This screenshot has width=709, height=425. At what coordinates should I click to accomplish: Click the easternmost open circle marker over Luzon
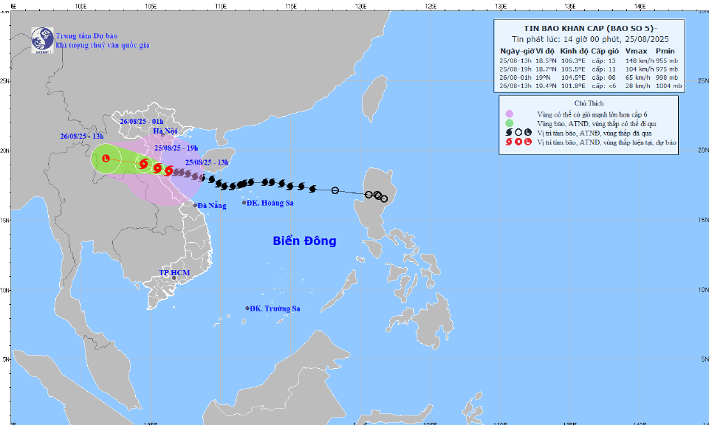pyautogui.click(x=384, y=198)
